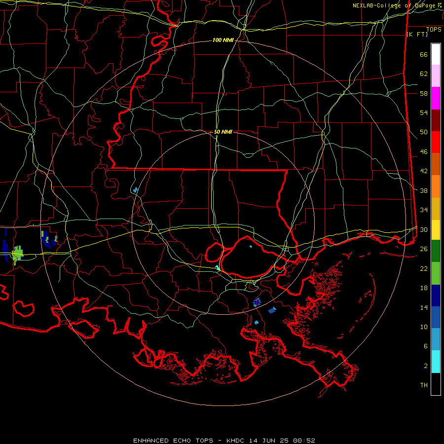Image resolution: width=444 pixels, height=444 pixels.
Task: Click the 00:52 timestamp in caption
Action: coord(304,441)
